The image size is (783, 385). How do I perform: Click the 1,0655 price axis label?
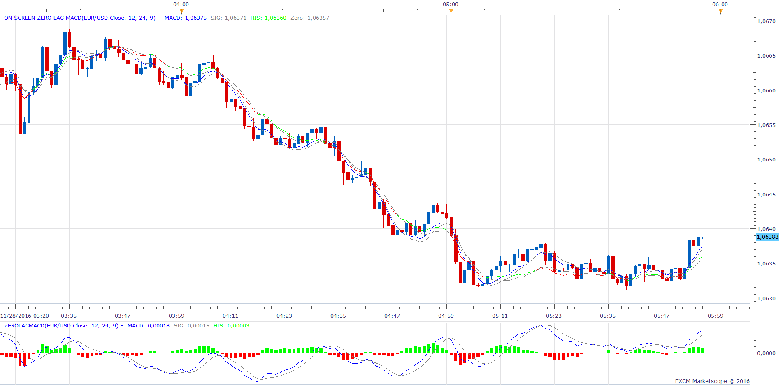click(767, 125)
